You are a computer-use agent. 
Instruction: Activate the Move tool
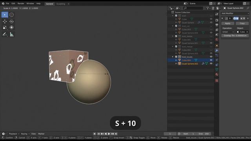[5, 22]
